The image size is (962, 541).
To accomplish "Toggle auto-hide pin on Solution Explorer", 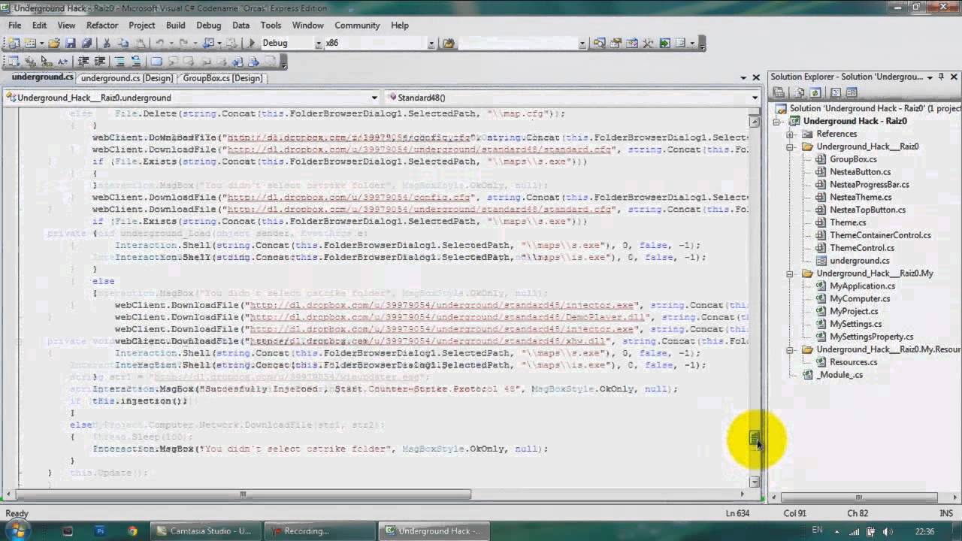I will click(941, 77).
